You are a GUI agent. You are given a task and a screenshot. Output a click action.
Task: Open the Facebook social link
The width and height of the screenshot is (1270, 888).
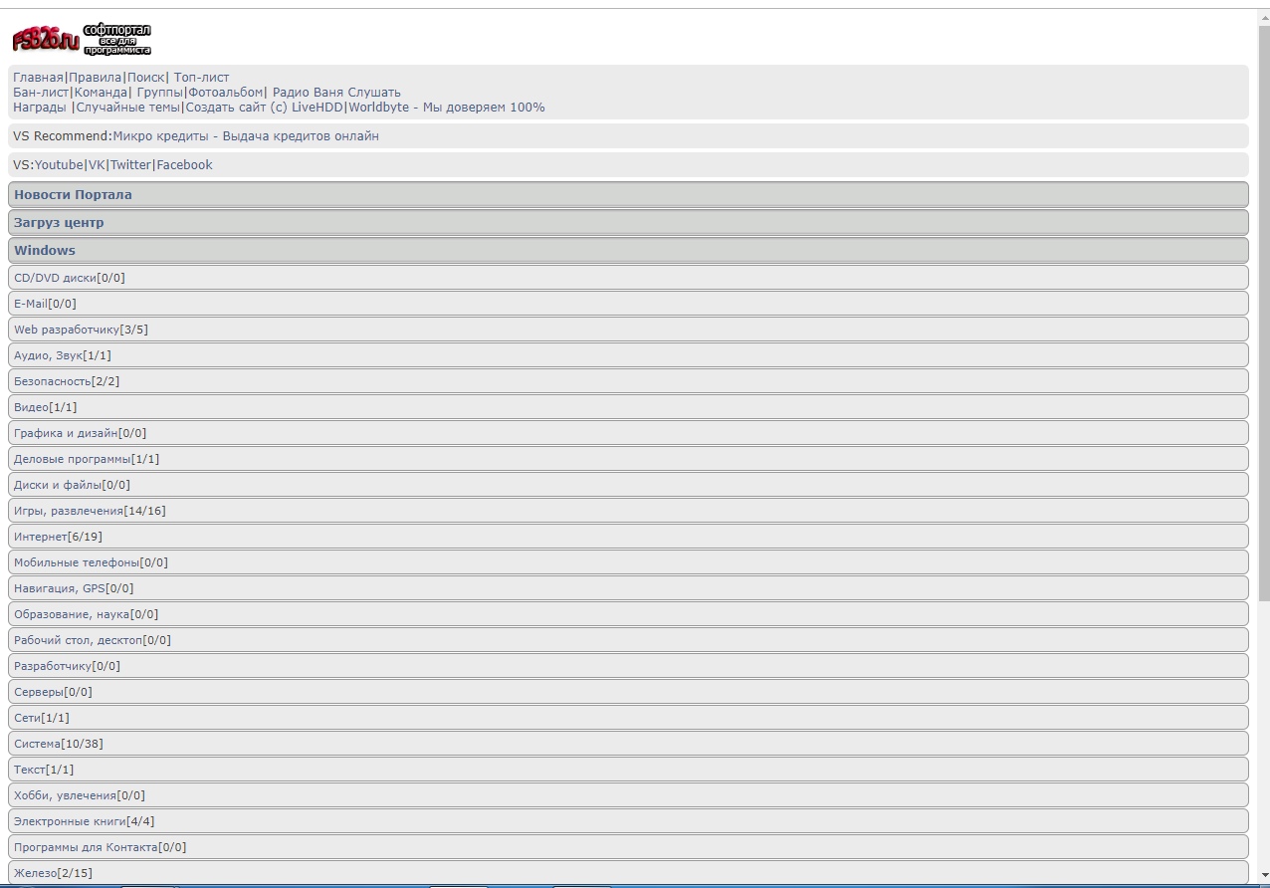(x=184, y=165)
